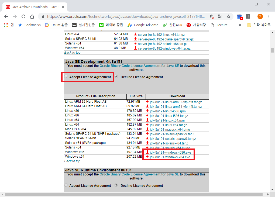Click the home page icon
Screen dimensions: 275x197
32,16
